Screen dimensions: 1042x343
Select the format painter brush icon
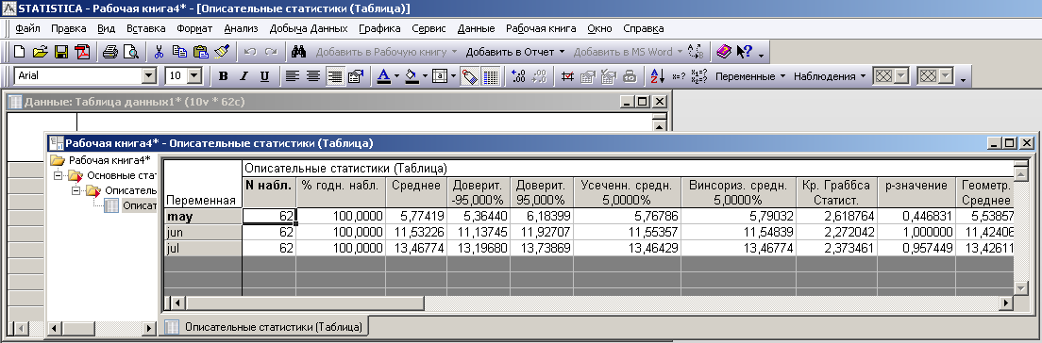coord(222,52)
